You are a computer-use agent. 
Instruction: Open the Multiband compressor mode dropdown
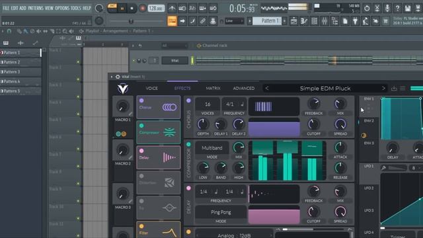212,148
